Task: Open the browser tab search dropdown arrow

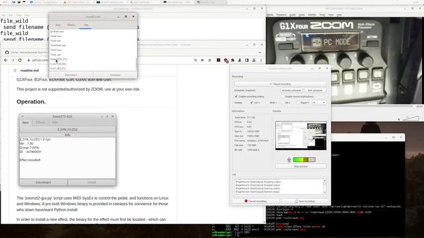Action: coord(260,52)
